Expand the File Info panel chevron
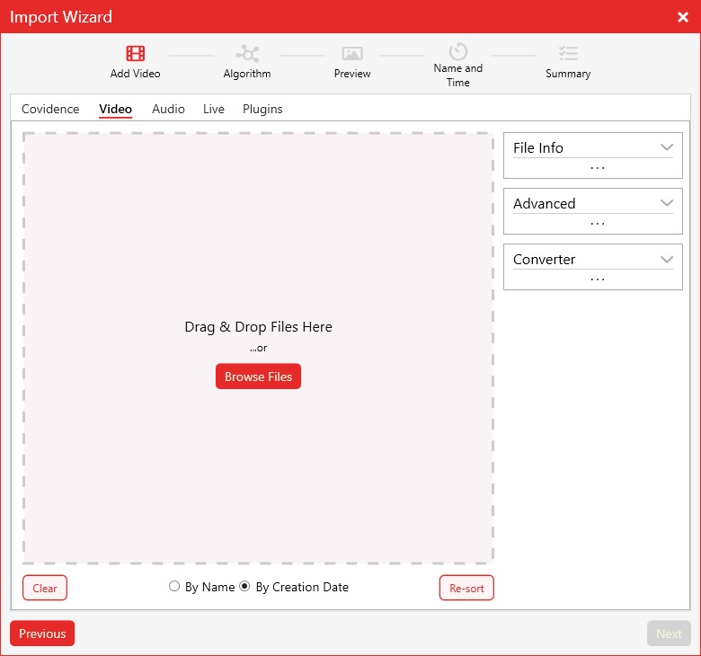This screenshot has width=701, height=656. [x=667, y=147]
